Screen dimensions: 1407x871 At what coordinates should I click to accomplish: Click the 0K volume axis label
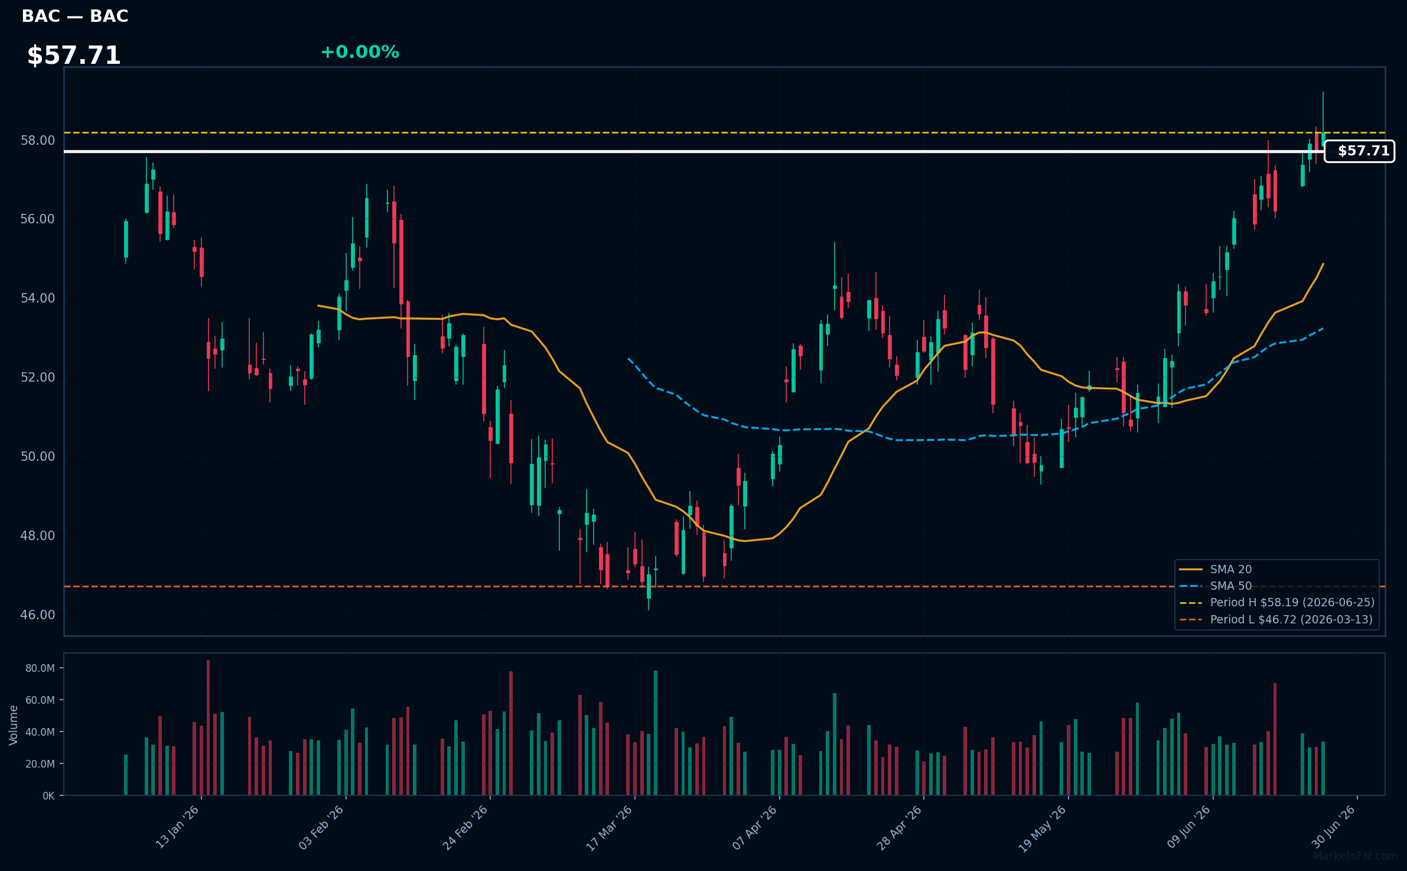pyautogui.click(x=48, y=796)
